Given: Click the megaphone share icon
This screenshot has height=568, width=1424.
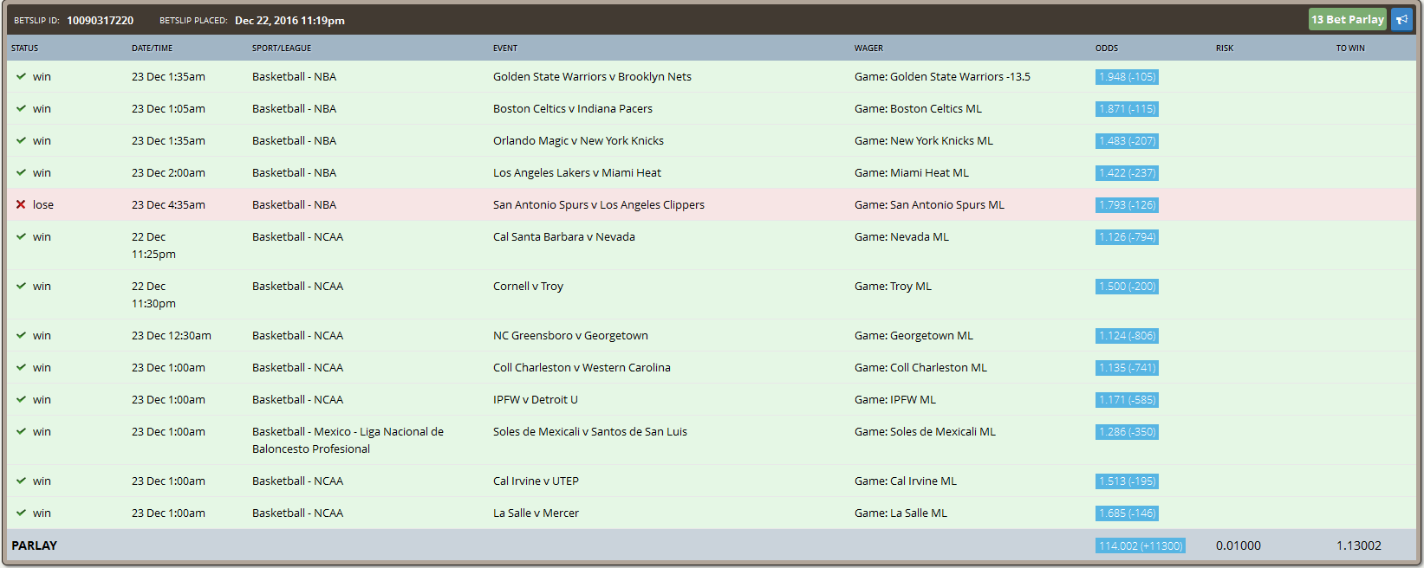Looking at the screenshot, I should pyautogui.click(x=1401, y=20).
